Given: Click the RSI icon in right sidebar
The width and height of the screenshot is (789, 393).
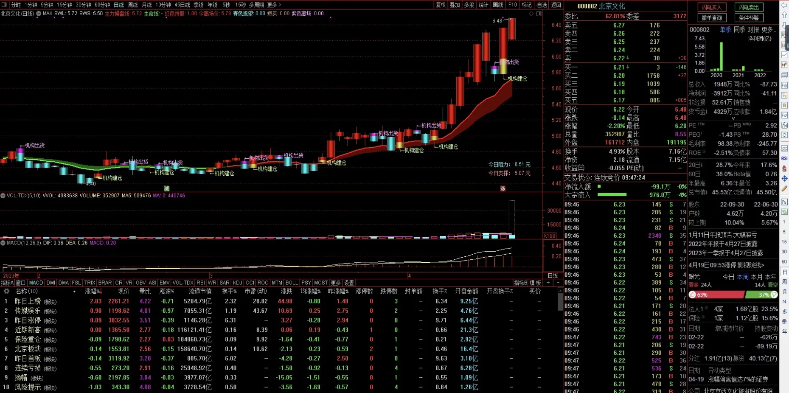Looking at the screenshot, I should [784, 159].
